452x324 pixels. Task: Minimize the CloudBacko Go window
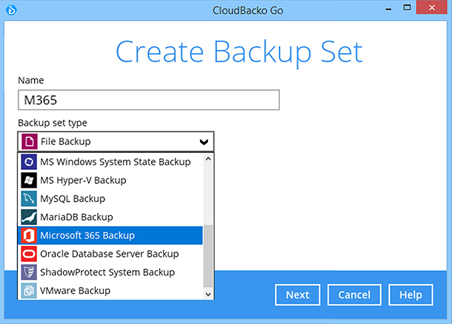[x=389, y=9]
